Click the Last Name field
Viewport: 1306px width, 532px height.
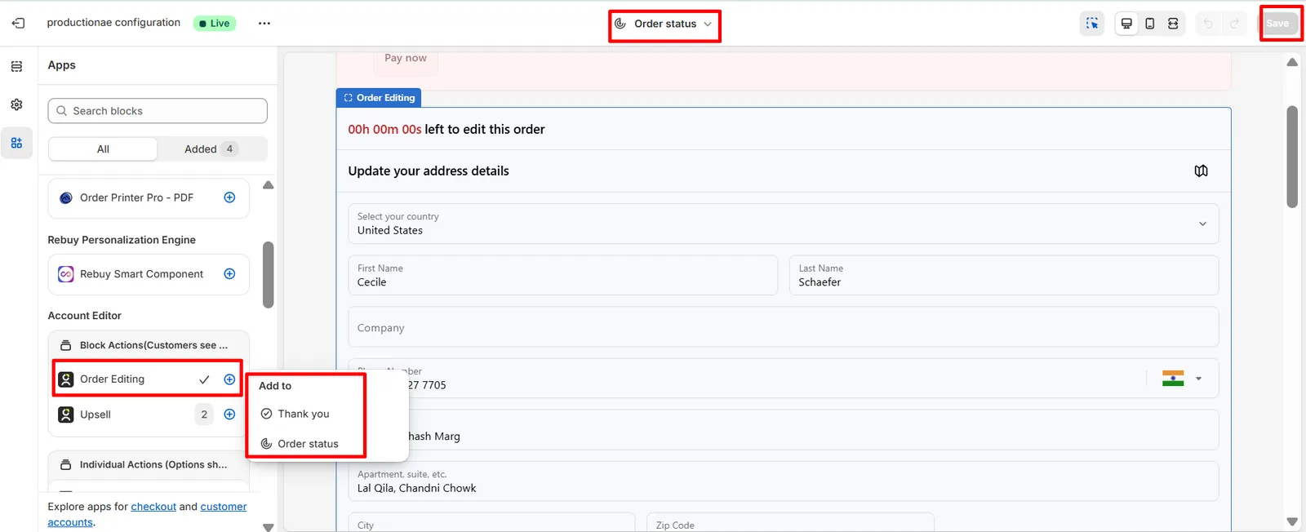pyautogui.click(x=1004, y=275)
